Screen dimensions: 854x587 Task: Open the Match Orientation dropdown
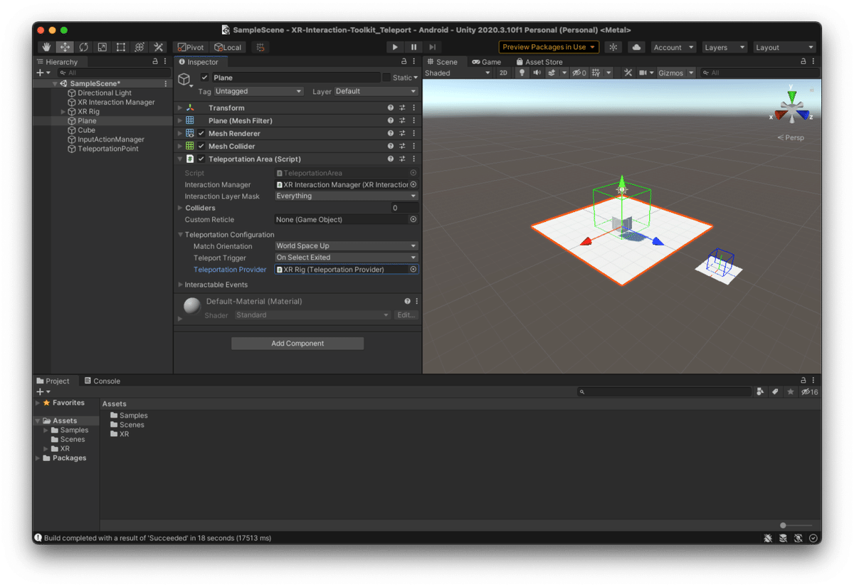coord(346,246)
